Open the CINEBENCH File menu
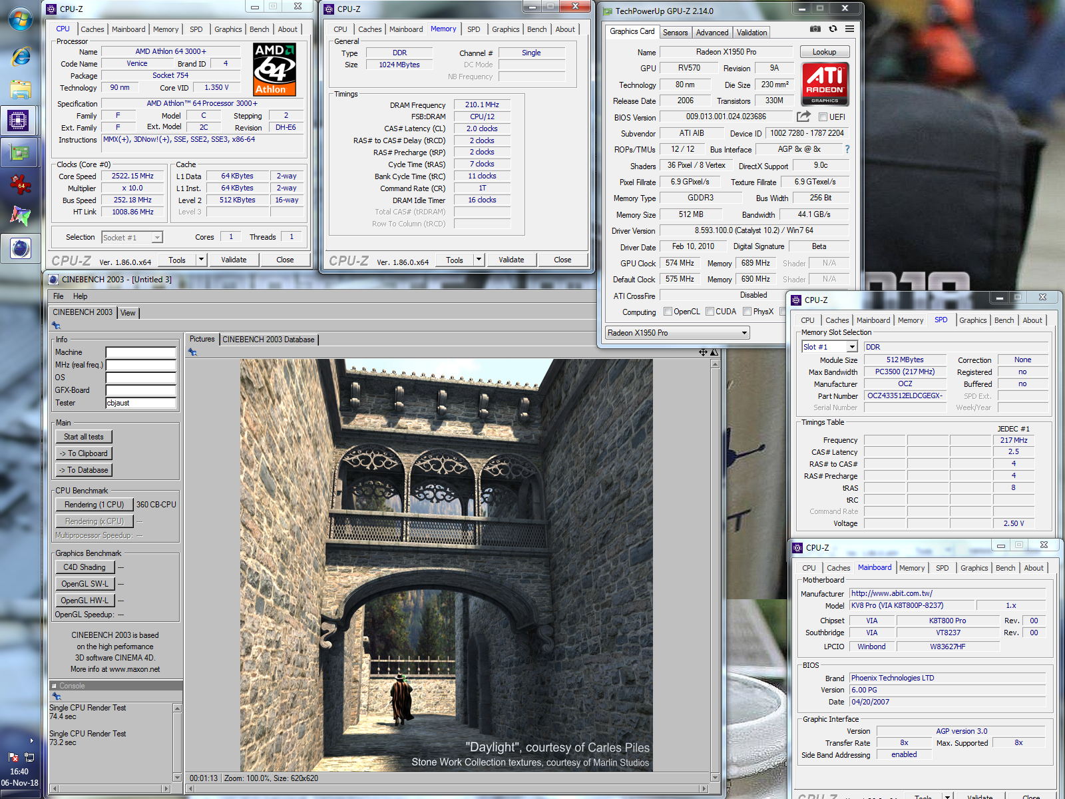The width and height of the screenshot is (1065, 799). click(59, 296)
